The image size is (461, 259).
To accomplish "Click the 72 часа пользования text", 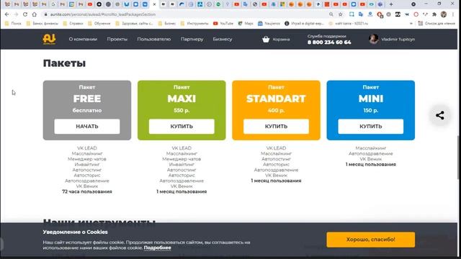I will tap(87, 191).
